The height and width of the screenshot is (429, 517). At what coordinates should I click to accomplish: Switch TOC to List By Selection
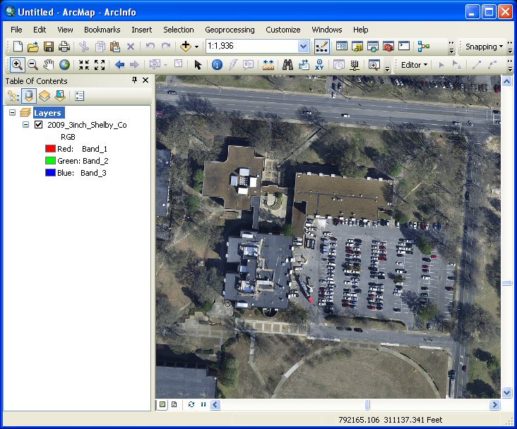[x=60, y=96]
